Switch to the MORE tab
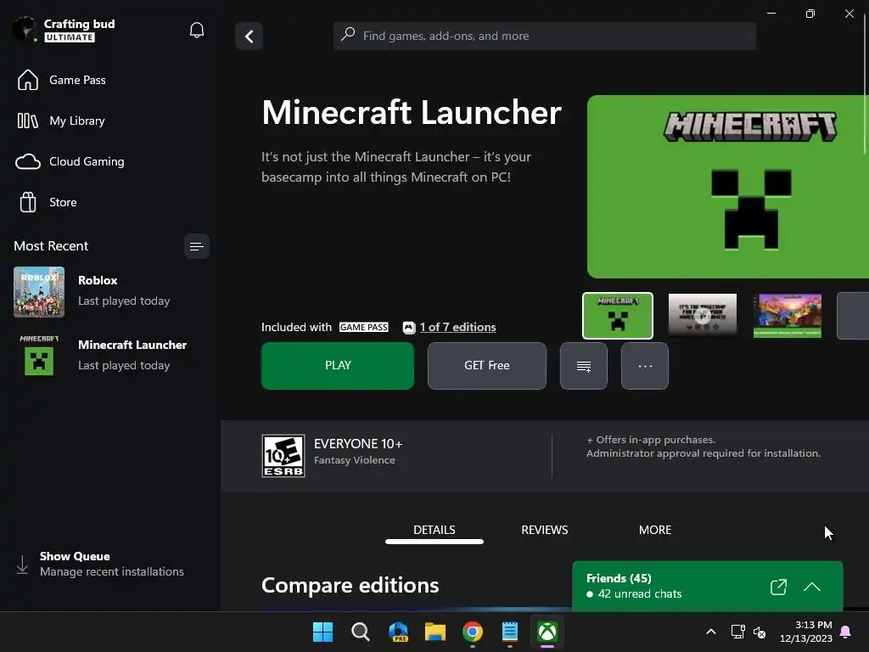Screen dimensions: 869x652 click(654, 530)
